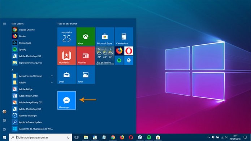The width and height of the screenshot is (251, 141).
Task: Open the Email tile
Action: tap(66, 75)
